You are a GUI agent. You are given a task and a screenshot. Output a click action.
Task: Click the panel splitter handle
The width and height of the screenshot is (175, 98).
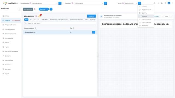tap(98, 55)
